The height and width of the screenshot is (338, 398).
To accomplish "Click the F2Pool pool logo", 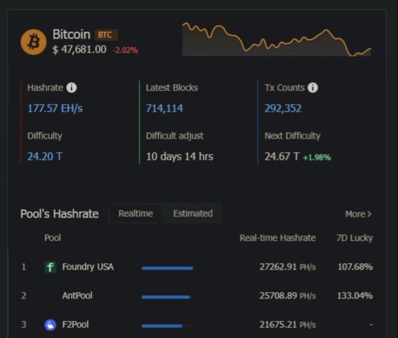I will pyautogui.click(x=50, y=325).
